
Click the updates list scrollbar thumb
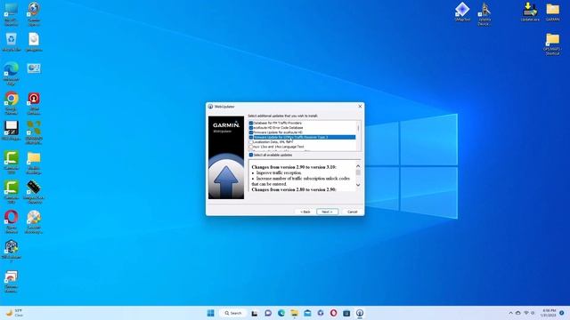tap(358, 128)
